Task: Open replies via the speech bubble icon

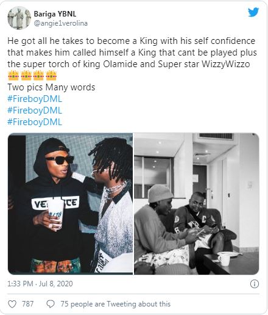Action: [51, 304]
